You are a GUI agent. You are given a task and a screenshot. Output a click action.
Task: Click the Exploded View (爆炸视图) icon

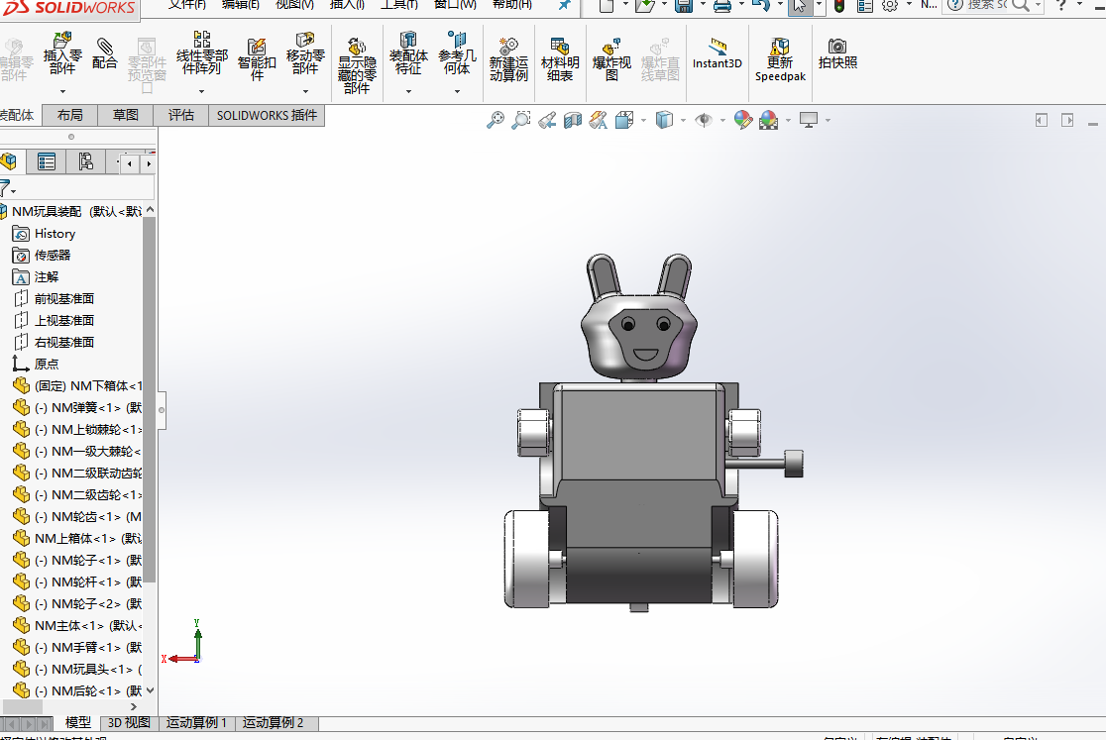611,59
